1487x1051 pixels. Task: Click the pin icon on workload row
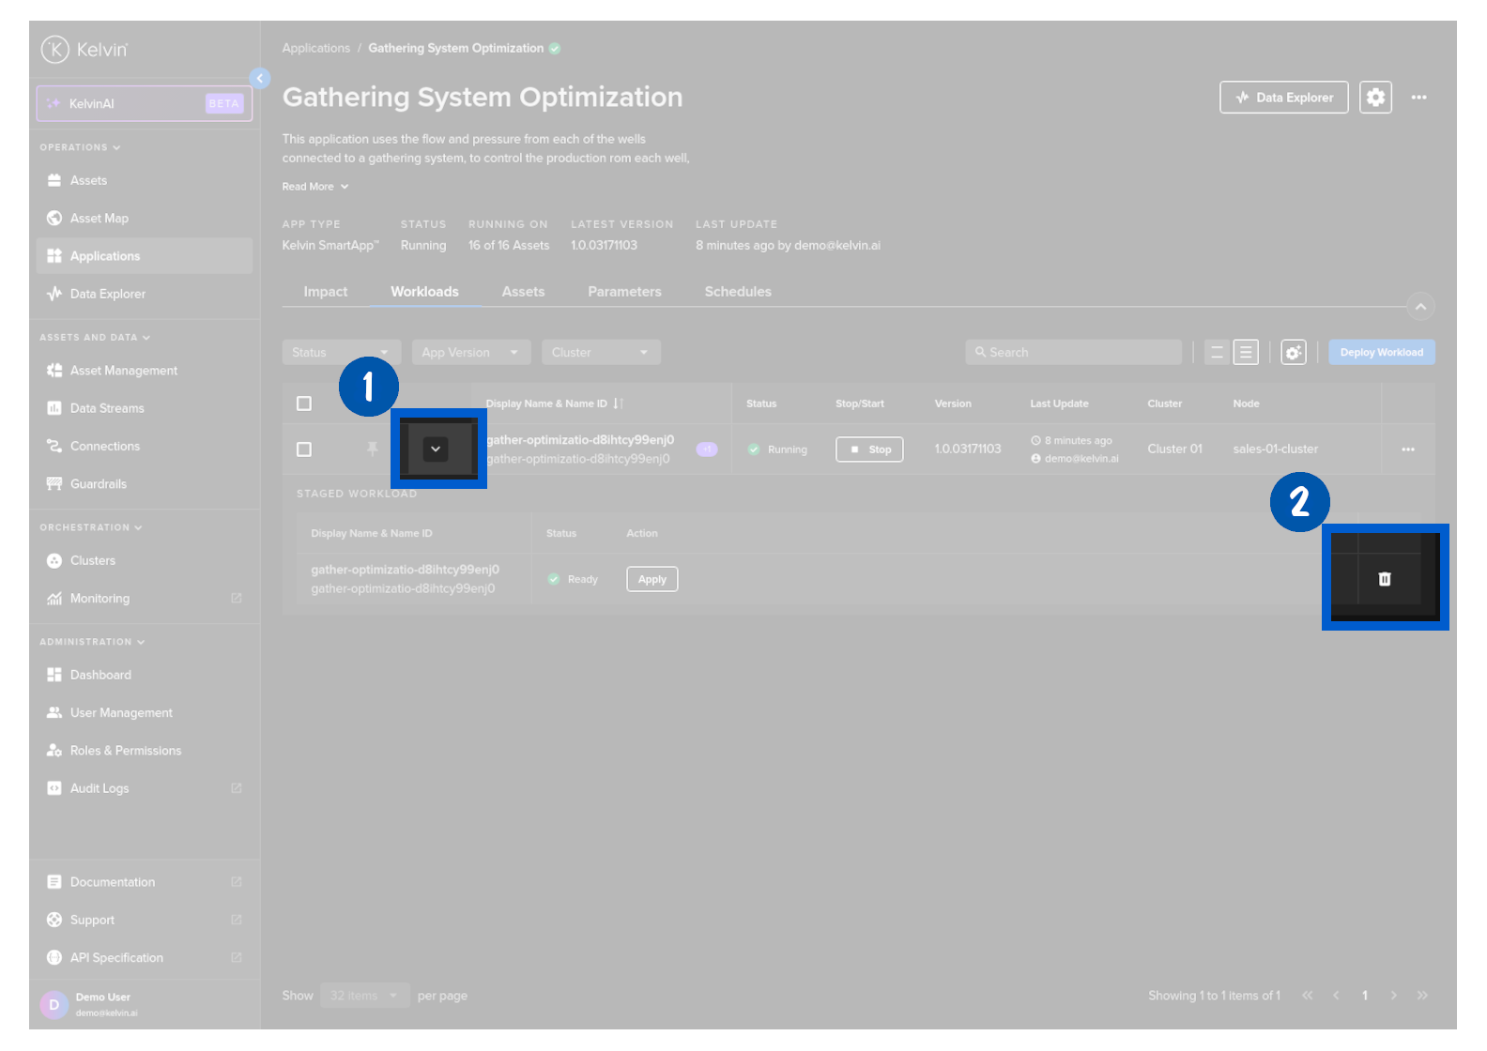(373, 449)
